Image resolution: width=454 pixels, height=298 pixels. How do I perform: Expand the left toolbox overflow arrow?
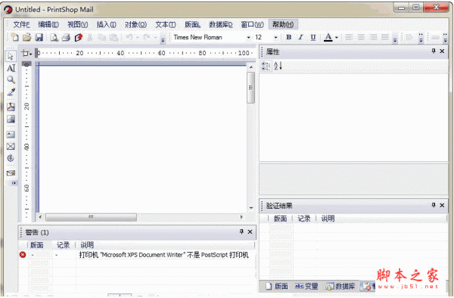[14, 183]
